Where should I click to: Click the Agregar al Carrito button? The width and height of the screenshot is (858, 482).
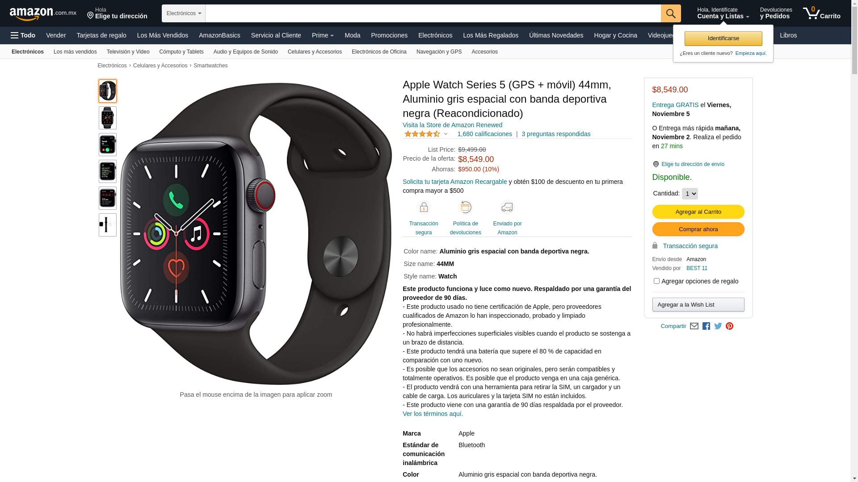pyautogui.click(x=698, y=212)
